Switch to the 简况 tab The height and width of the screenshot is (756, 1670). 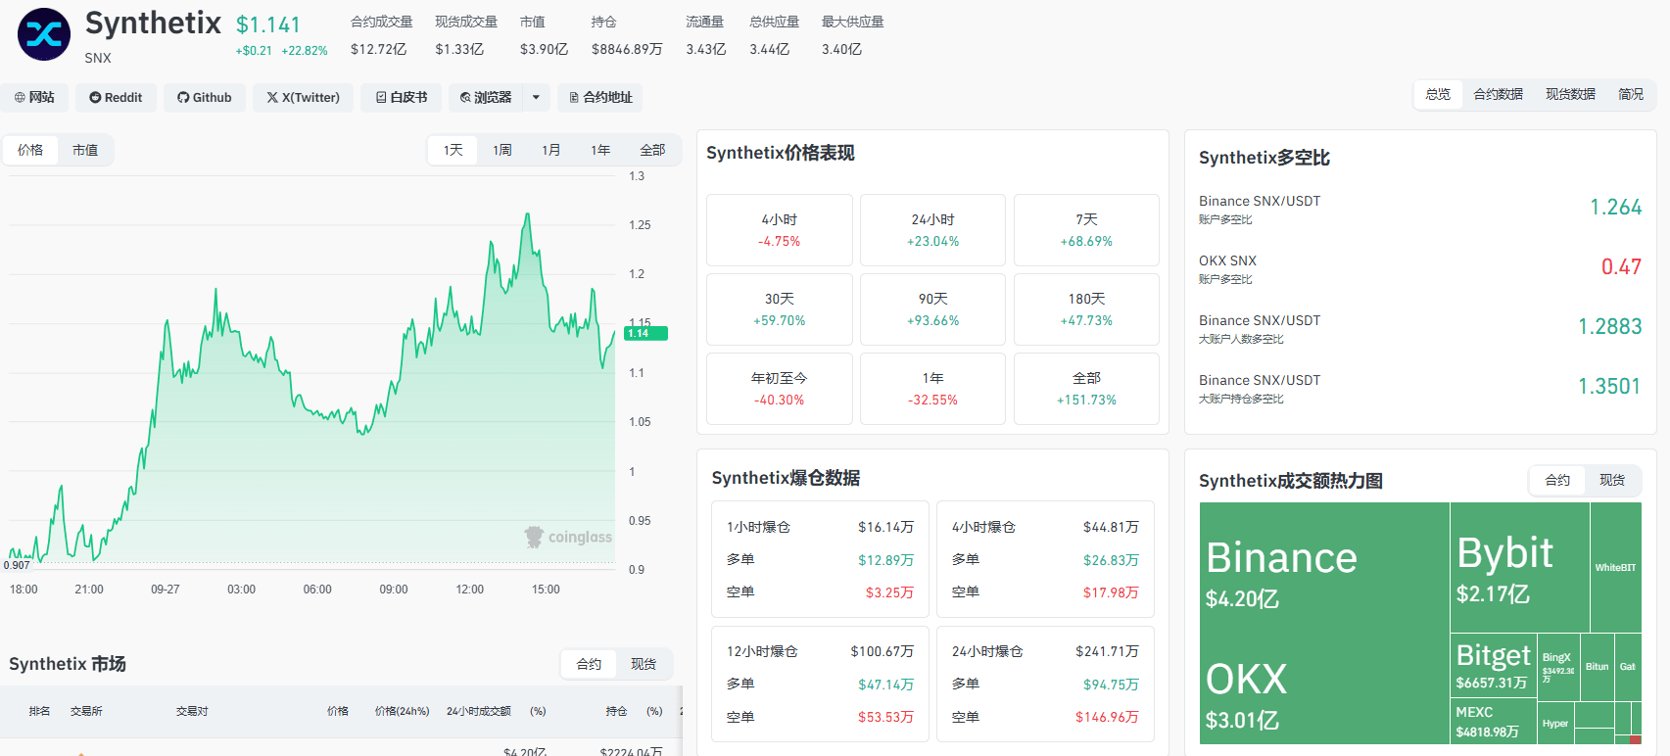[1631, 94]
